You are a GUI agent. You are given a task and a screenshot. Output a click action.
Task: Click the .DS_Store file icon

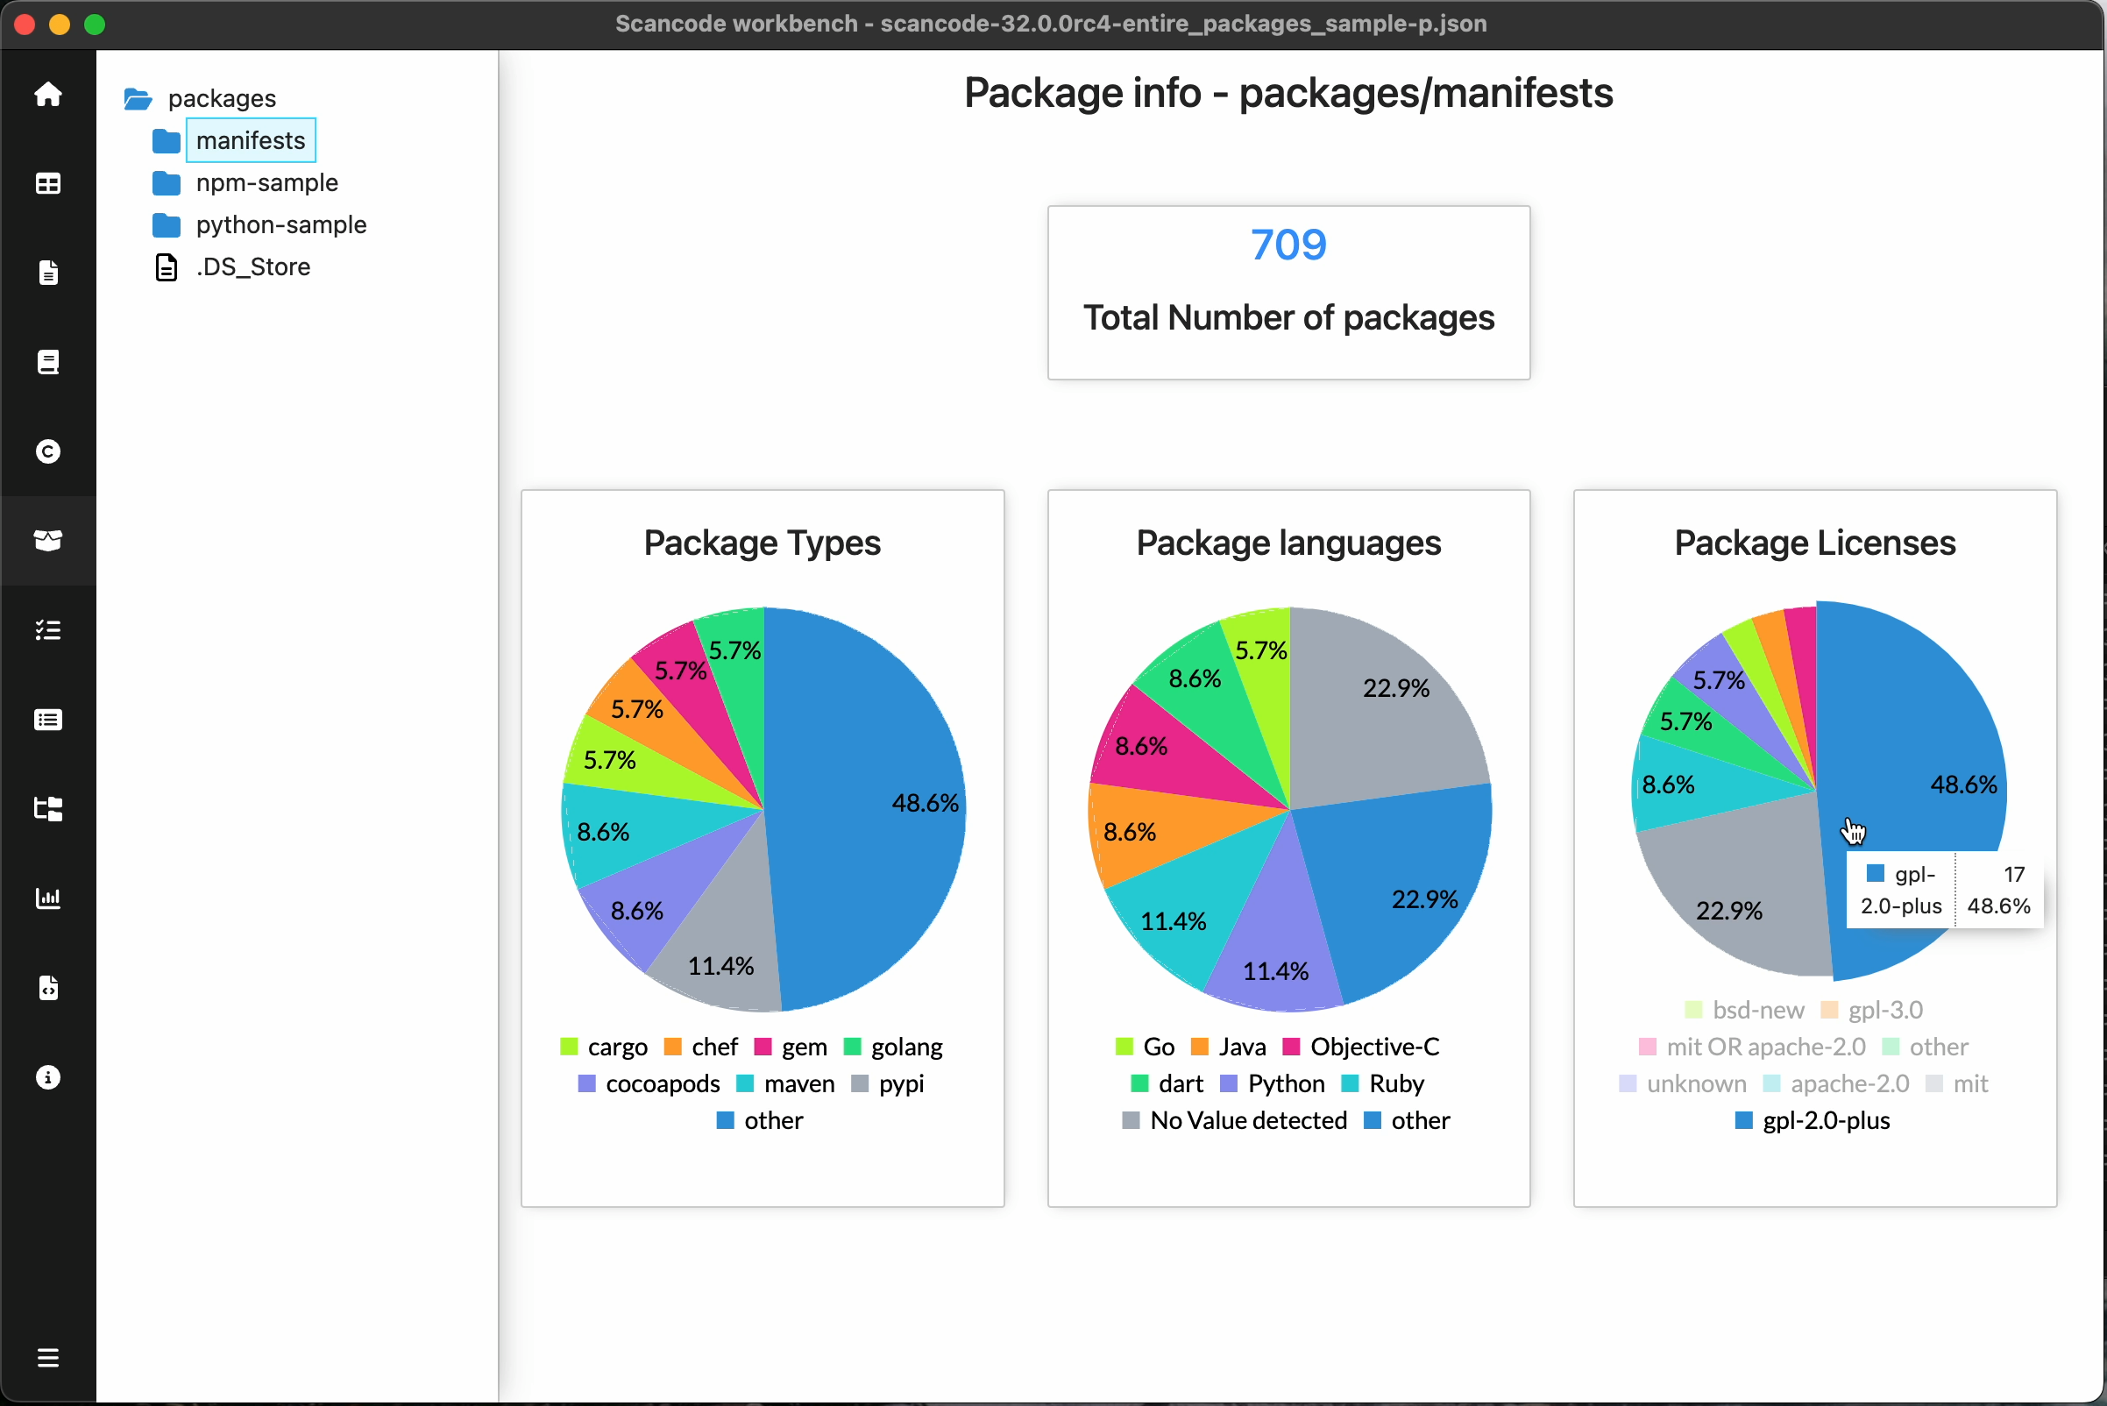pyautogui.click(x=167, y=267)
